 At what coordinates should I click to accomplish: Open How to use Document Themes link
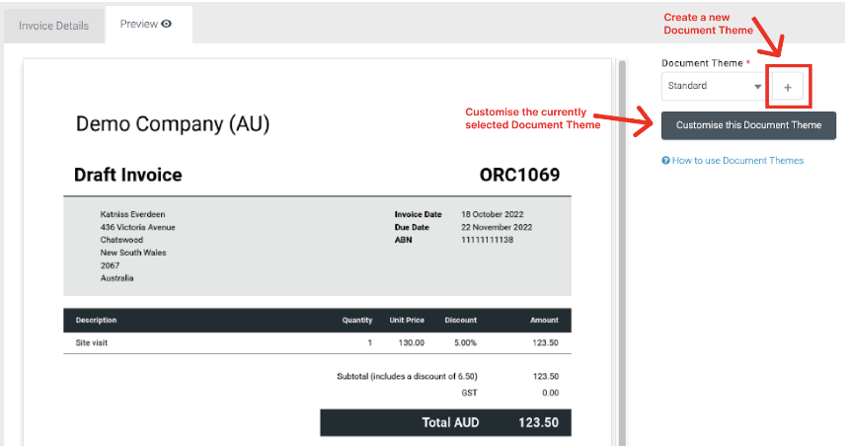(737, 161)
